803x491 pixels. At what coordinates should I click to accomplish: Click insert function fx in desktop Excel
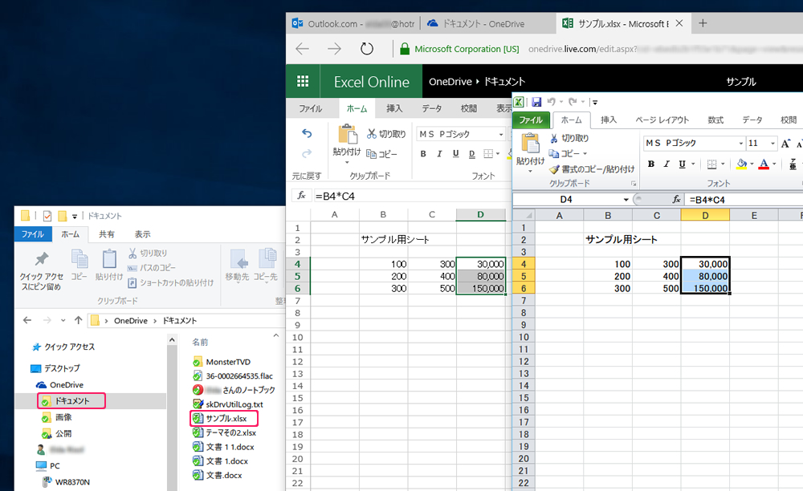point(676,200)
